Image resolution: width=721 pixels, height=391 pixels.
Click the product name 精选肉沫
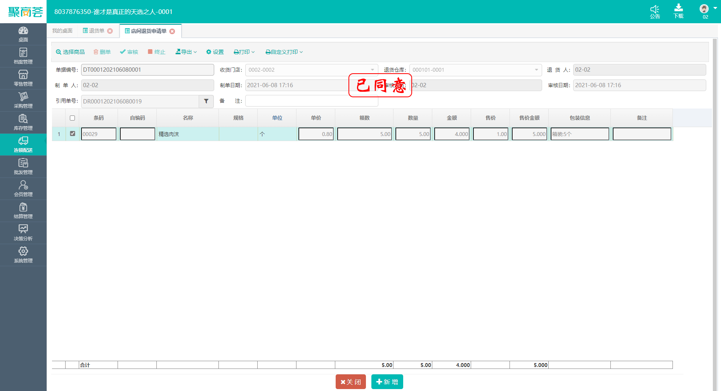coord(169,134)
